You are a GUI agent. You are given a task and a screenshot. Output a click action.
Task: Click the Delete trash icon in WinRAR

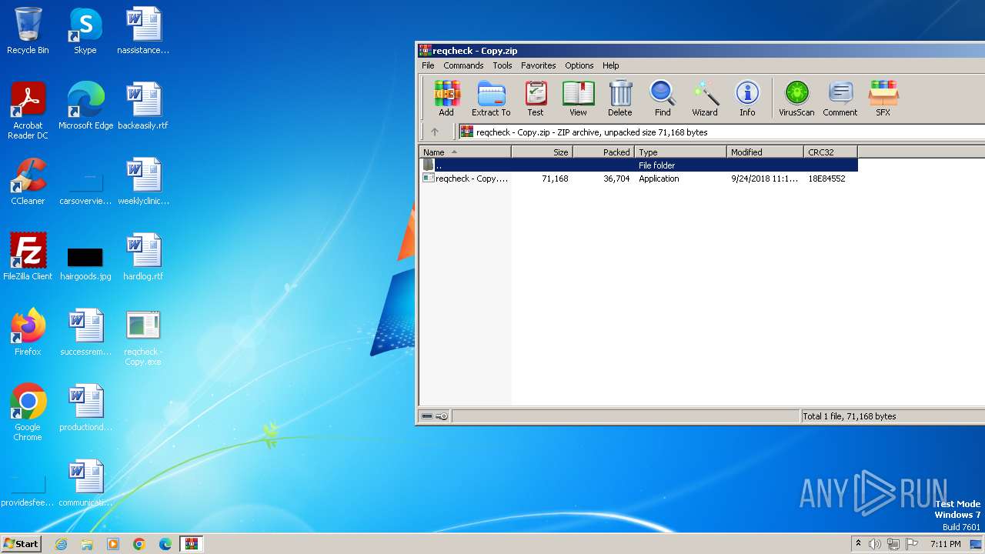[620, 98]
